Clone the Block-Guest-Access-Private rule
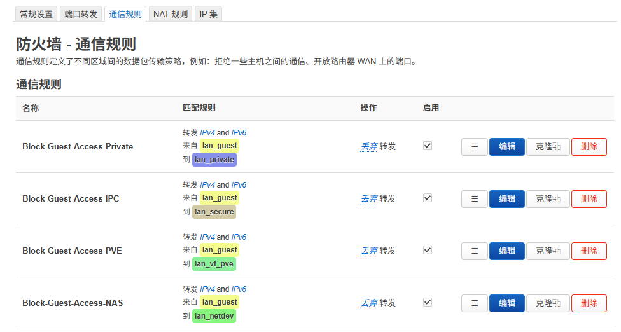The height and width of the screenshot is (332, 621). [548, 147]
